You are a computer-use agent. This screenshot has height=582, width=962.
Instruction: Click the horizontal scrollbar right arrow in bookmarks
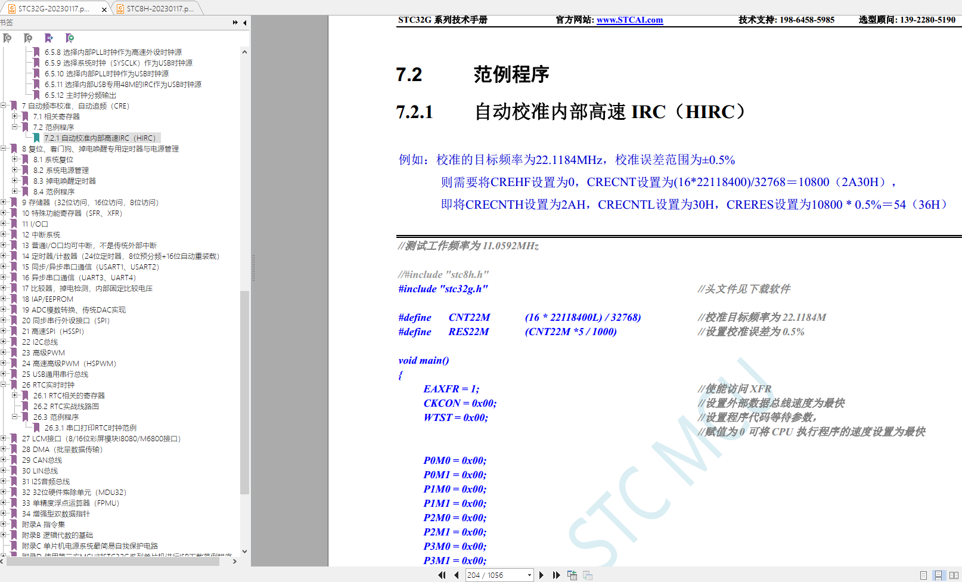pos(234,561)
